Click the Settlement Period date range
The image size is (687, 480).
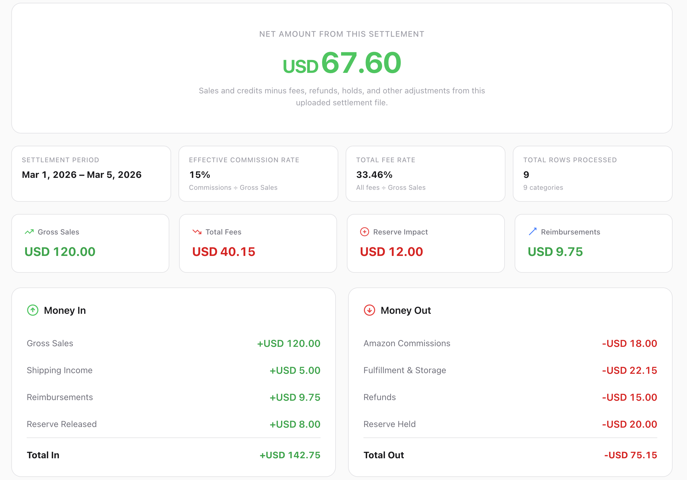[81, 174]
